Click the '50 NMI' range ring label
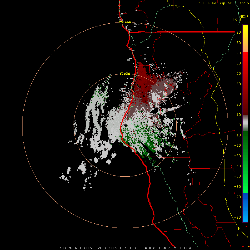This screenshot has width=250, height=250. click(125, 74)
